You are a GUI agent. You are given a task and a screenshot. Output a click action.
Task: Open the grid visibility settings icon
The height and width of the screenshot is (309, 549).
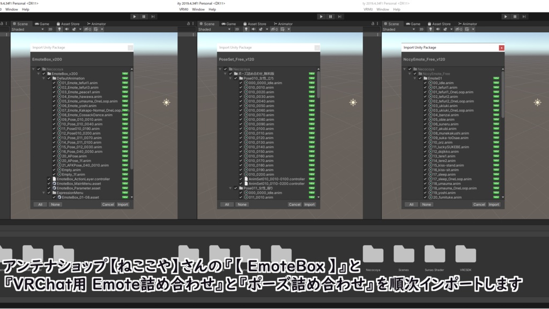[95, 30]
